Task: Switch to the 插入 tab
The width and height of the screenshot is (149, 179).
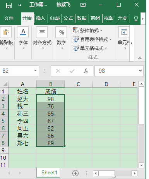Action: point(41,18)
